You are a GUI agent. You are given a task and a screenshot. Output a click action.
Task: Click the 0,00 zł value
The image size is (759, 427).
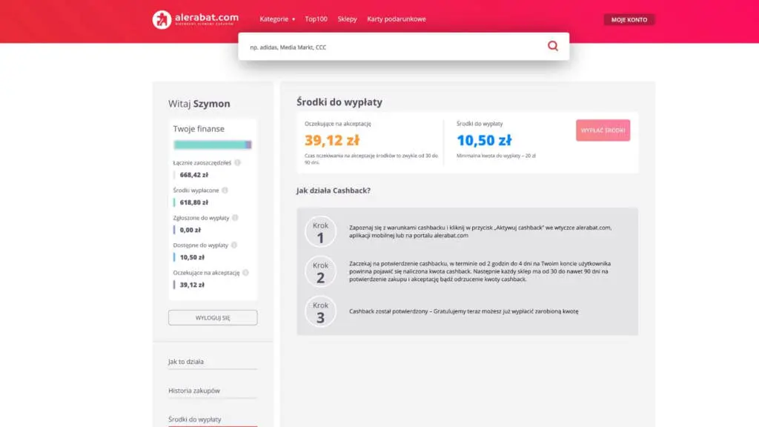click(x=190, y=230)
